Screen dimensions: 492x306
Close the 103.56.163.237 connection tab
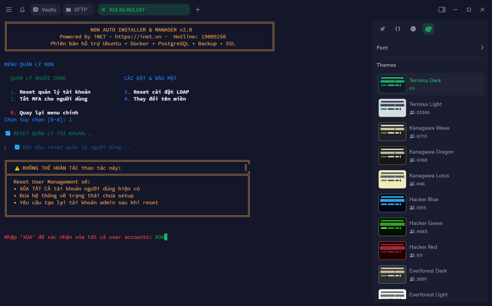(103, 10)
